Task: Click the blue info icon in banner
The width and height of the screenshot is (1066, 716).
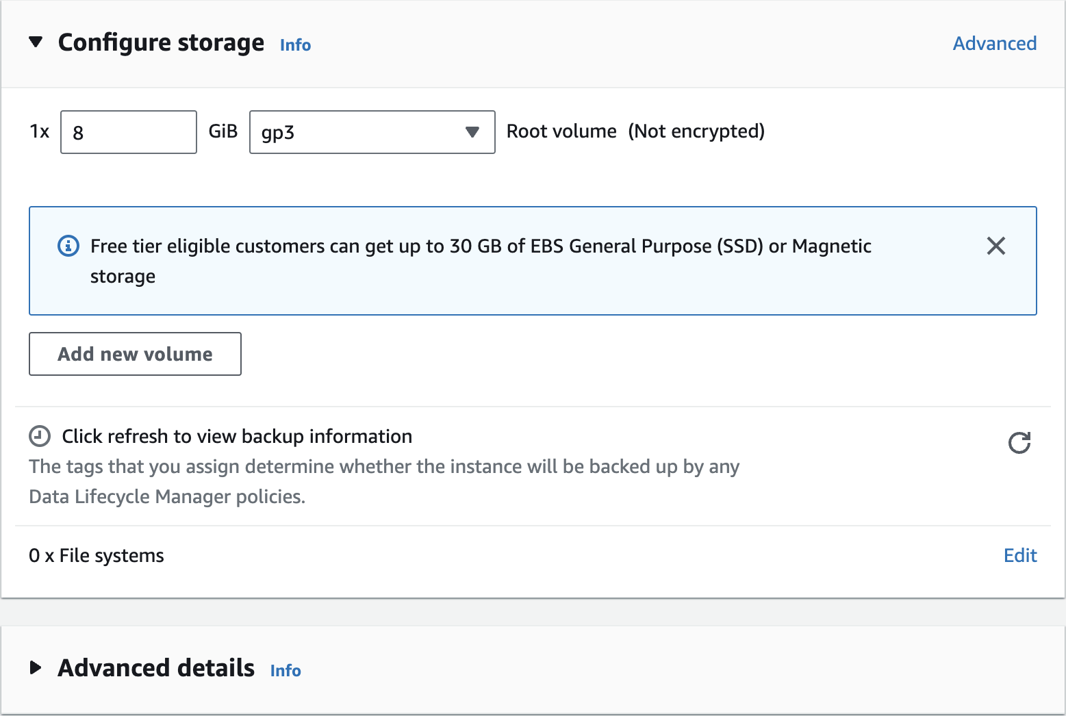Action: 68,246
